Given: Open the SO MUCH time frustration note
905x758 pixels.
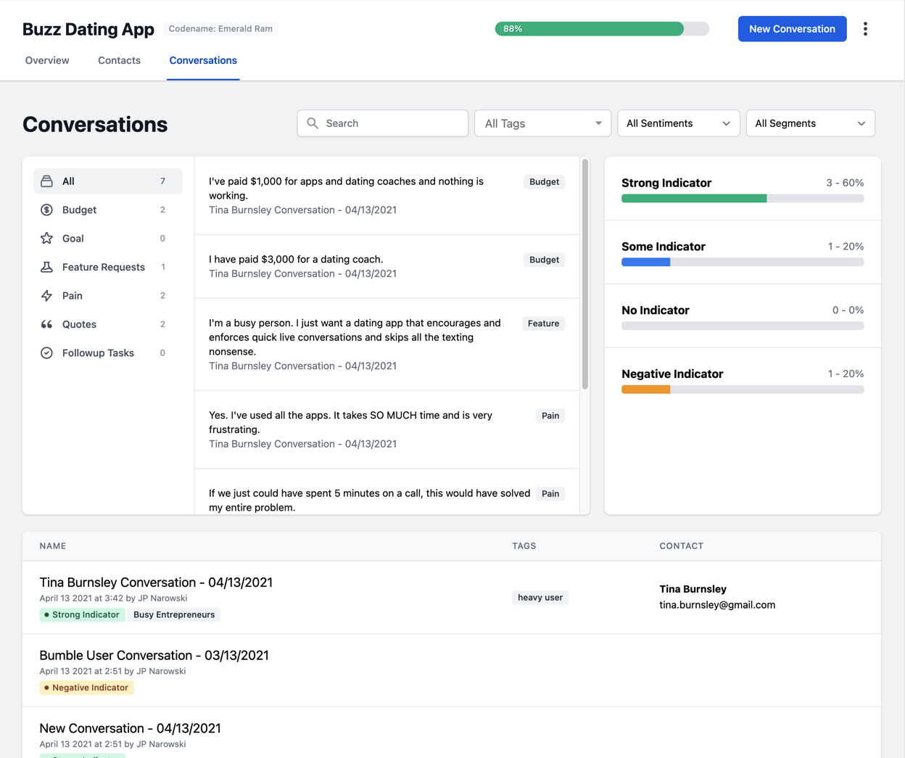Looking at the screenshot, I should pos(387,429).
